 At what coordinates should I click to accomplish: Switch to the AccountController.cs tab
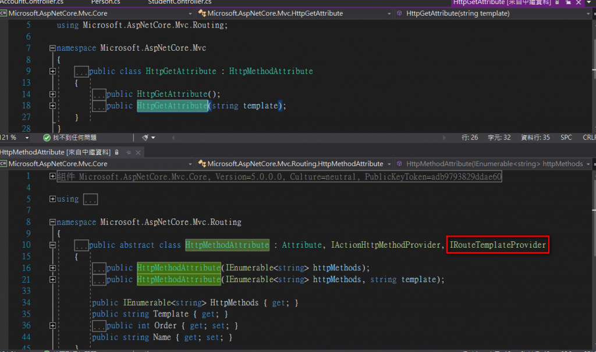(31, 2)
